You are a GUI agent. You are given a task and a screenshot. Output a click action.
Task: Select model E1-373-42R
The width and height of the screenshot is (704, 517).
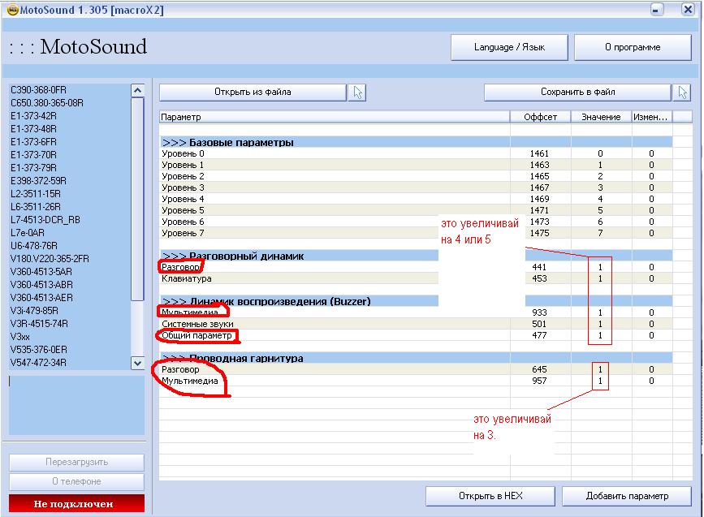pyautogui.click(x=33, y=116)
